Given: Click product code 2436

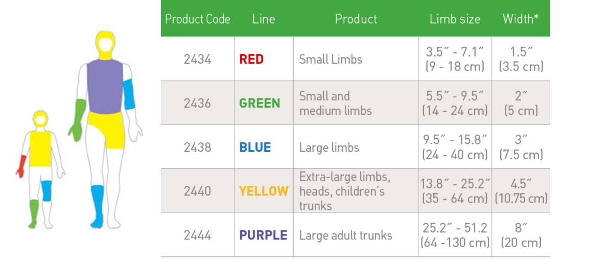Looking at the screenshot, I should point(197,103).
